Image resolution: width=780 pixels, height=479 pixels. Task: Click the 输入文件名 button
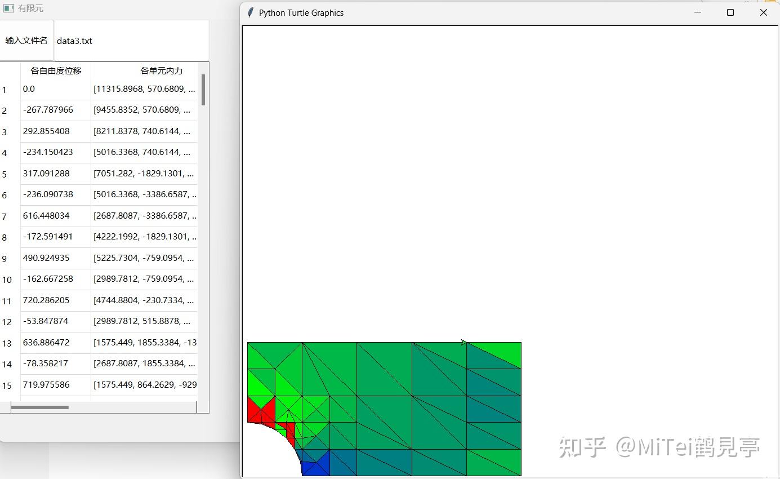[26, 41]
